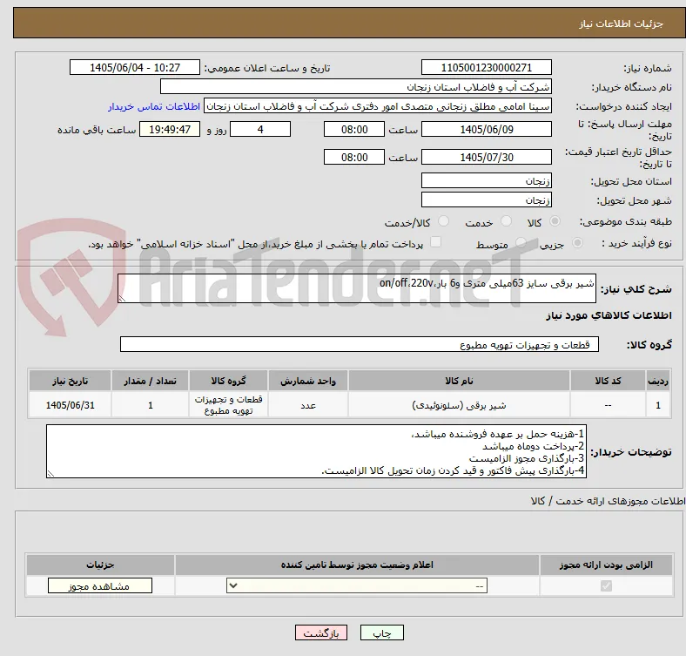This screenshot has height=656, width=686.
Task: Click the نام کالا column header
Action: pos(459,381)
